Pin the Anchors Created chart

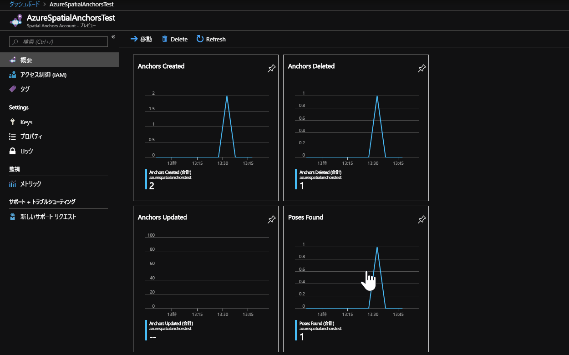pos(271,69)
